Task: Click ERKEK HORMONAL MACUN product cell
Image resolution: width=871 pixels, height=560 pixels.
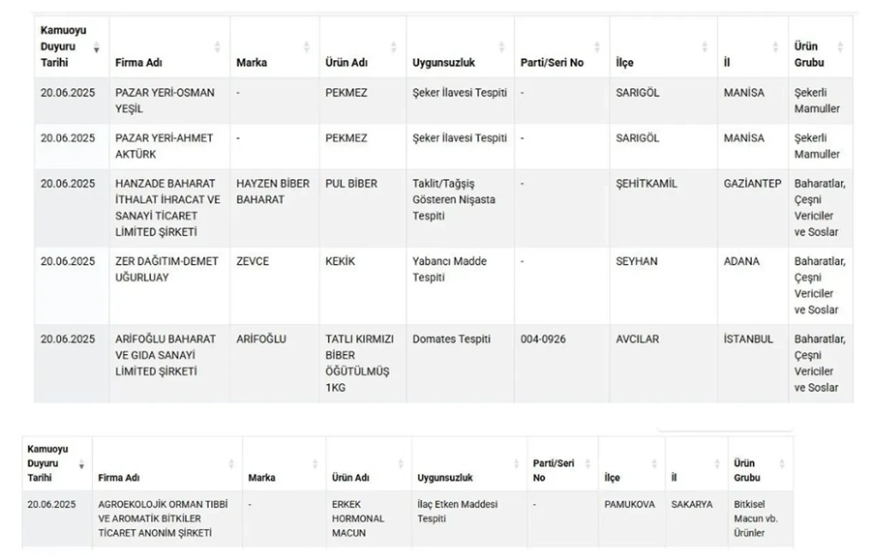Action: (x=369, y=519)
